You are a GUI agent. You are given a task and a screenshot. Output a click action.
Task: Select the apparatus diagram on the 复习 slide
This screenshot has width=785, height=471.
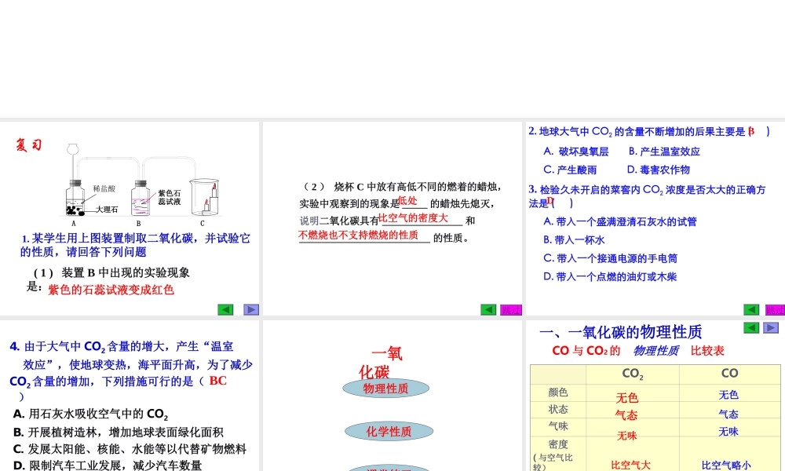coord(143,185)
